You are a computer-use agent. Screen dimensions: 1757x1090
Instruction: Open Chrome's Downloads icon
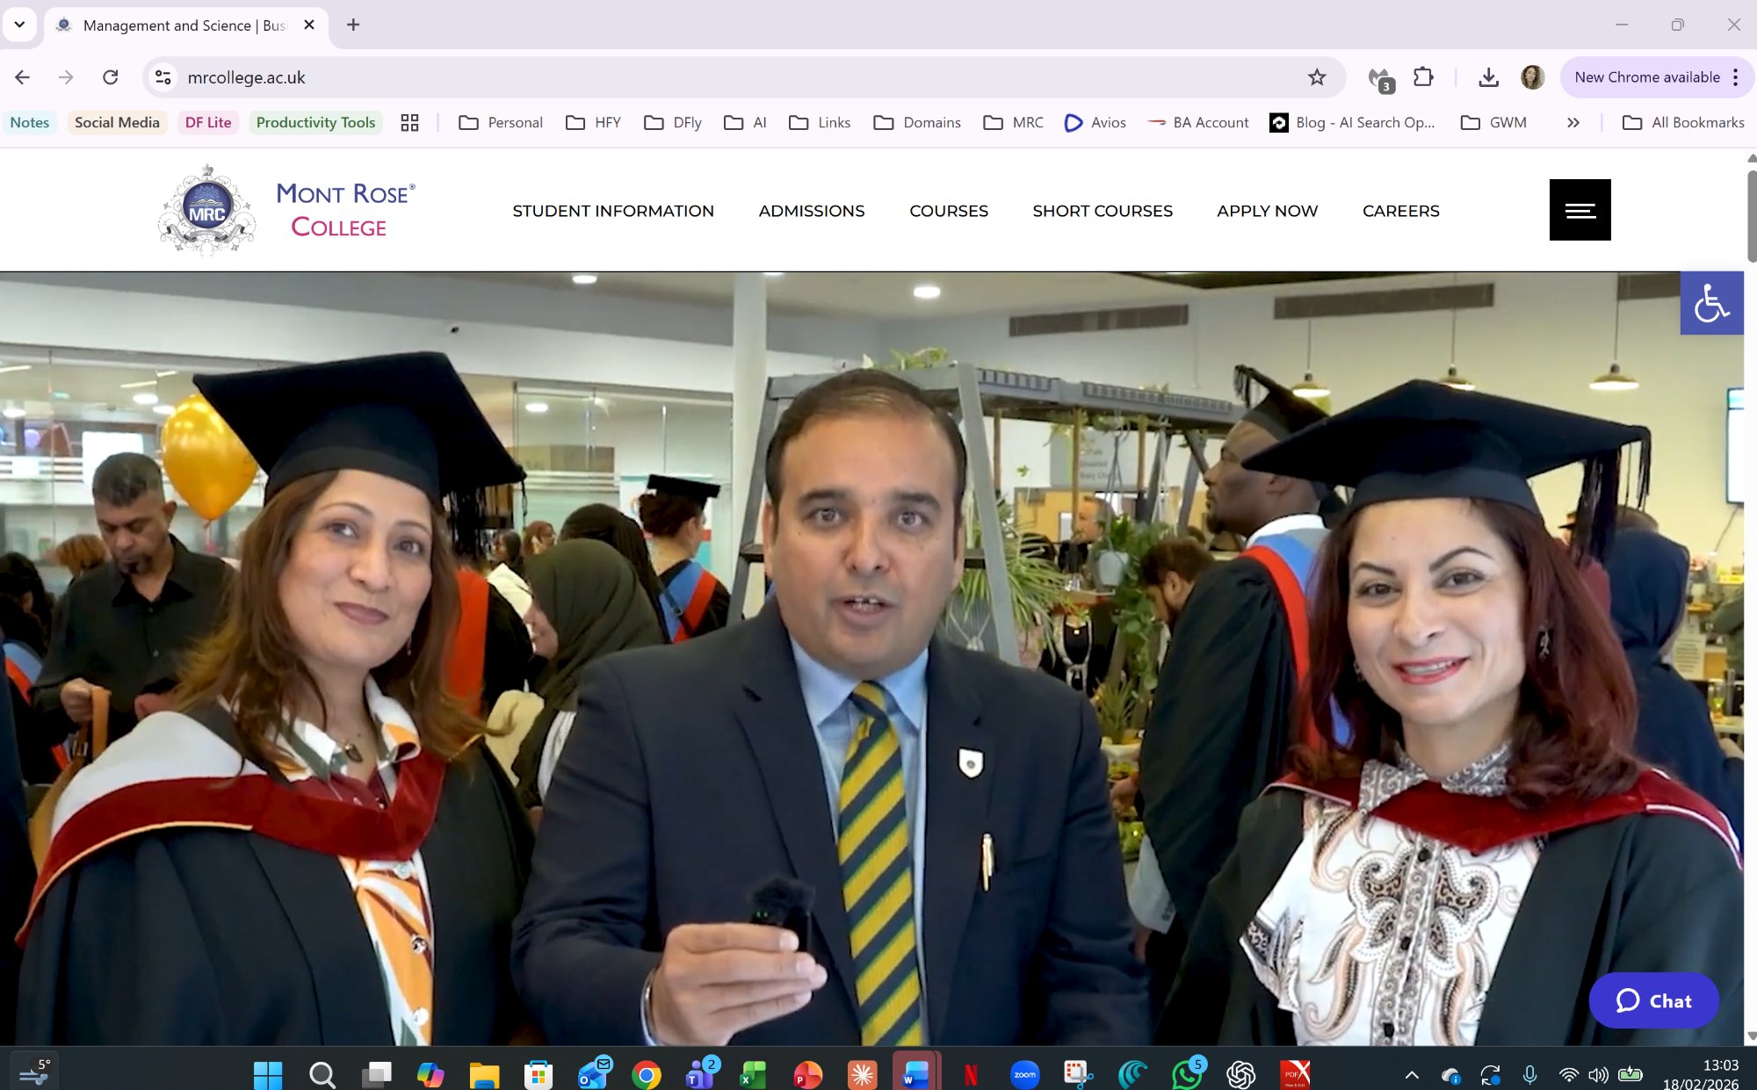click(x=1488, y=77)
